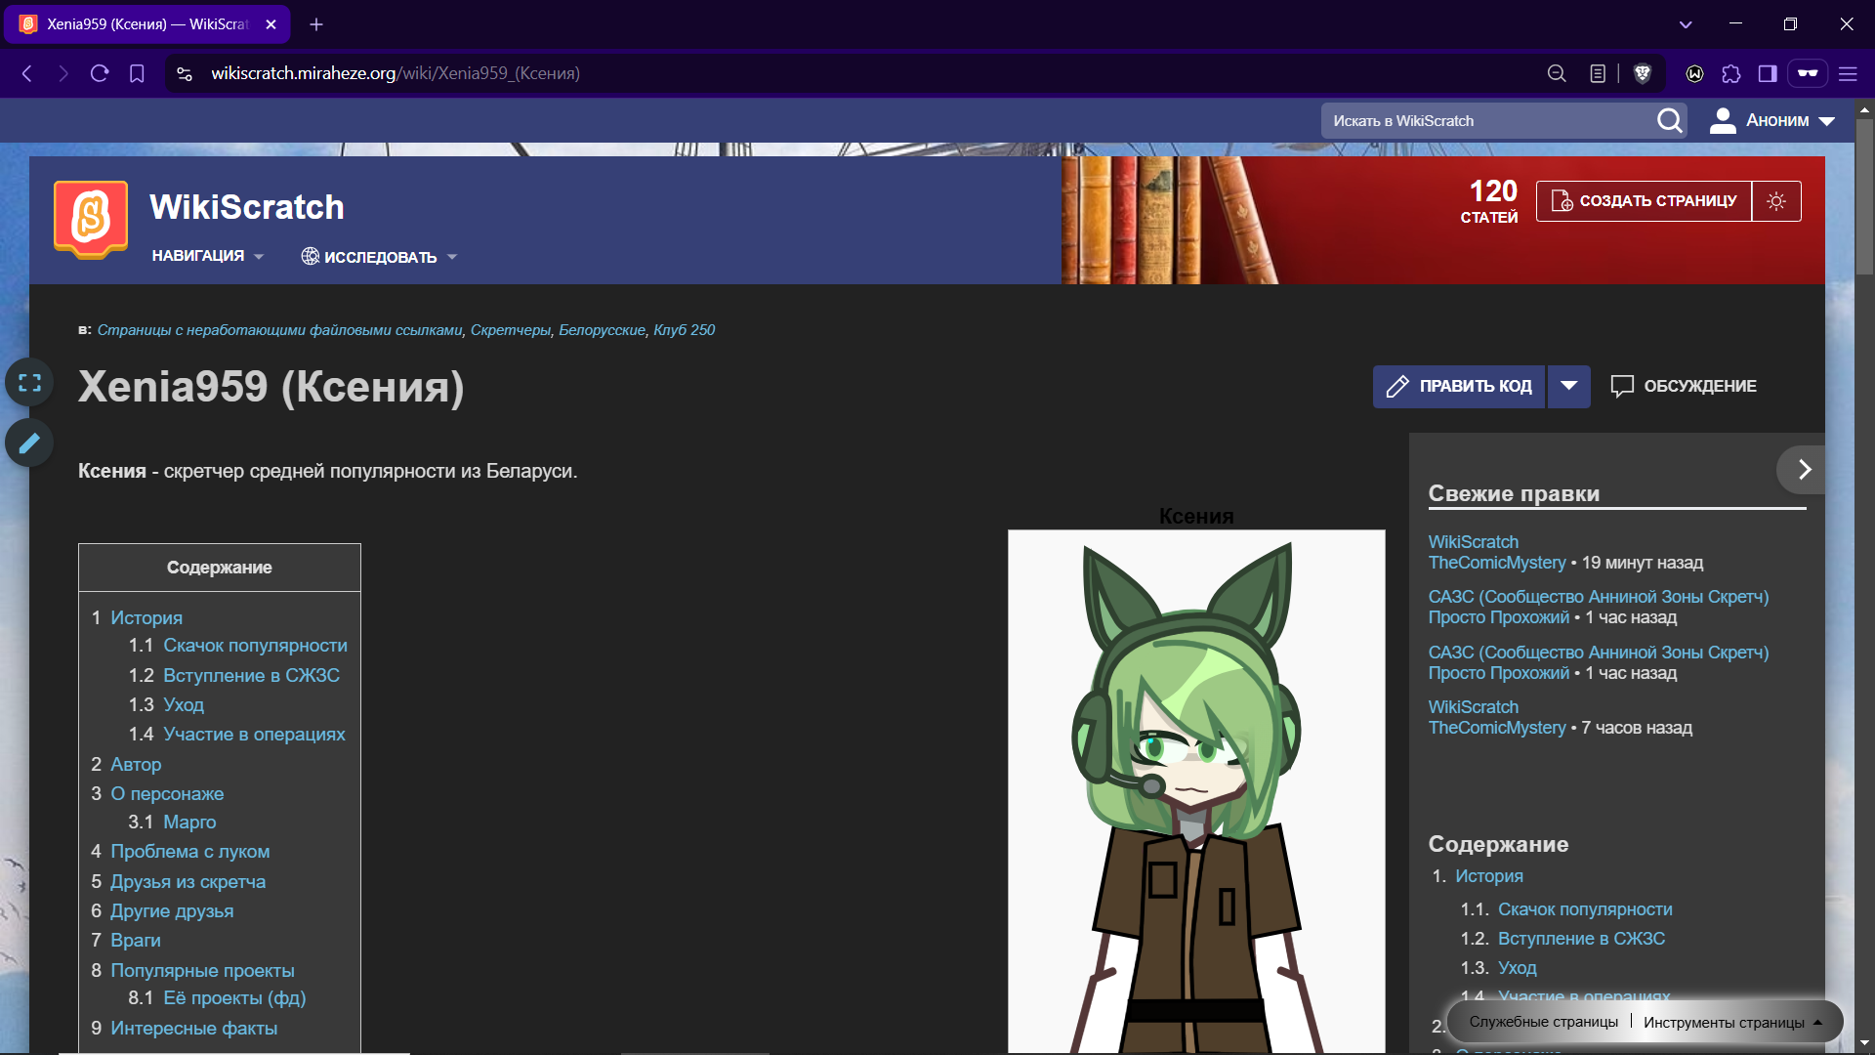Image resolution: width=1875 pixels, height=1055 pixels.
Task: Toggle the browser sidebar panel
Action: click(x=1768, y=73)
